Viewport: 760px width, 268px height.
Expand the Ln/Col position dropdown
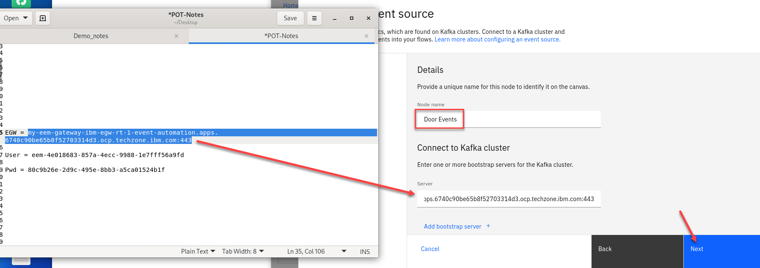tap(344, 251)
